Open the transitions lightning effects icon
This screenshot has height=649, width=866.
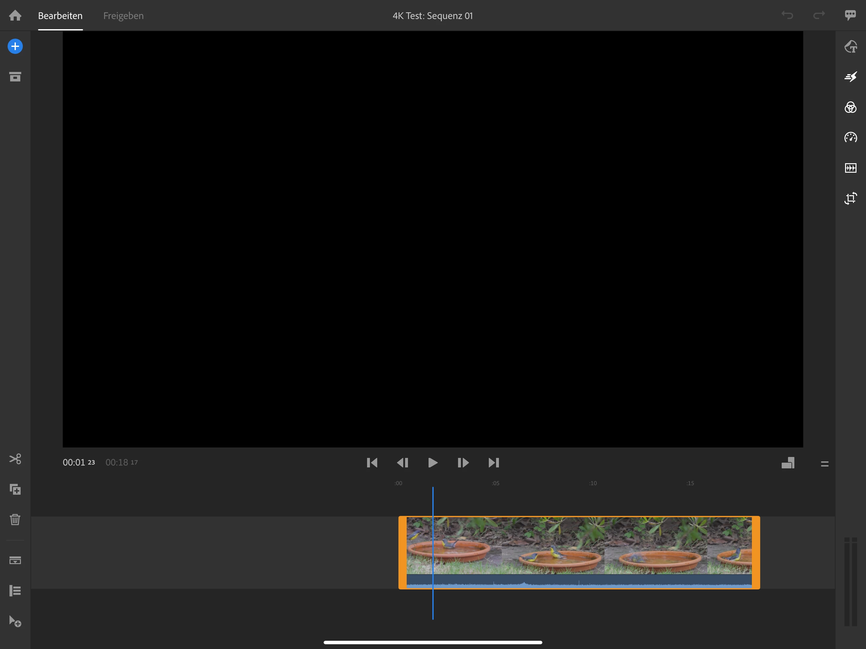click(850, 77)
